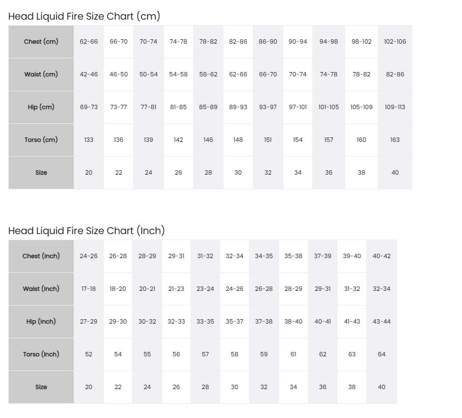Click the torso value 146 in cm chart

click(x=208, y=140)
